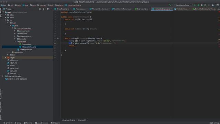This screenshot has width=220, height=124.
Task: Expand the controller package
Action: [15, 33]
